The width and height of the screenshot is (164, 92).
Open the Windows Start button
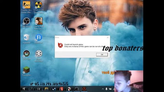click(x=24, y=89)
